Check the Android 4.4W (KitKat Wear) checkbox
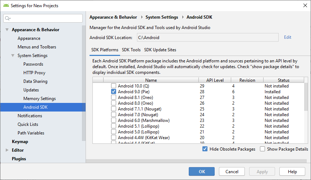Image resolution: width=311 pixels, height=180 pixels. point(114,137)
